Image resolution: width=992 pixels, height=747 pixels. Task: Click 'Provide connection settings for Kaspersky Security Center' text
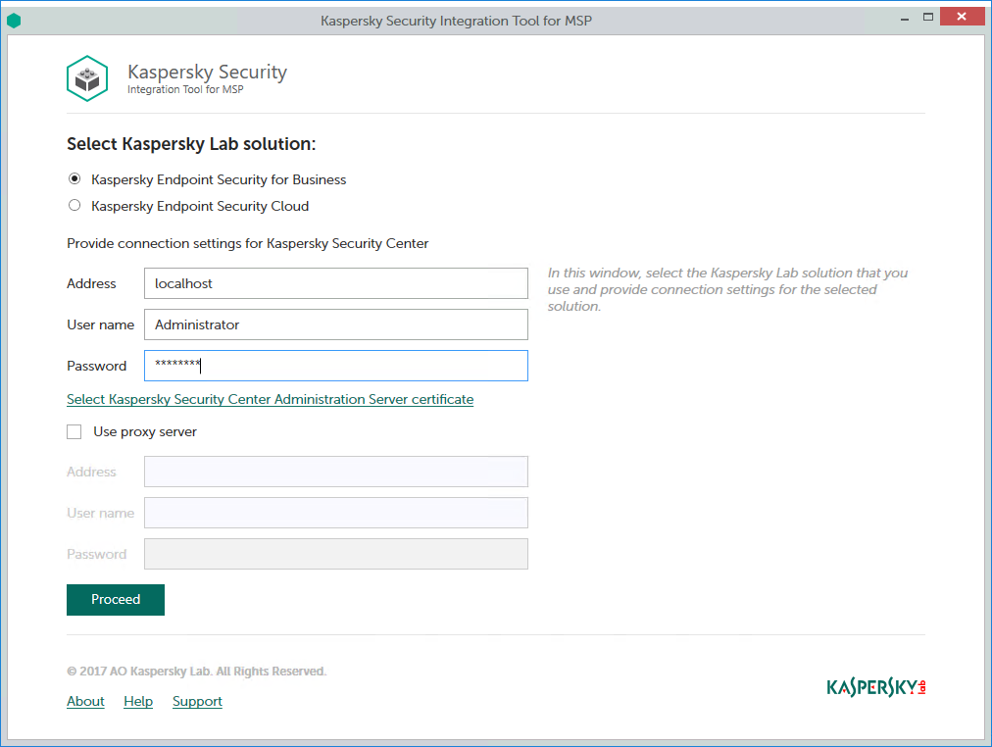coord(247,243)
